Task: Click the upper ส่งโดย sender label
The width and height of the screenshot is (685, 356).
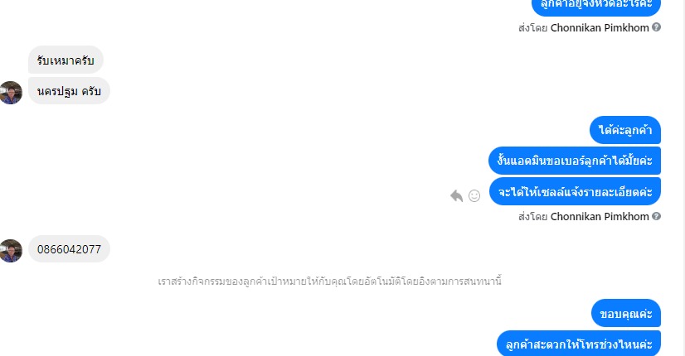Action: point(533,28)
